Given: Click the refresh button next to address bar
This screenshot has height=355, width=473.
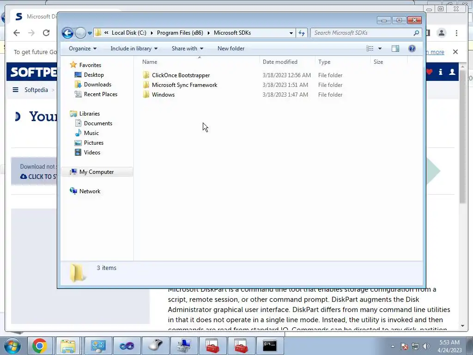Looking at the screenshot, I should coord(301,33).
